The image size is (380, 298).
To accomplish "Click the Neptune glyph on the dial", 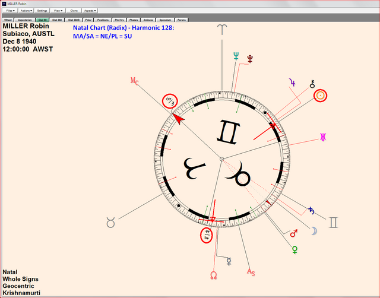I will [x=236, y=56].
